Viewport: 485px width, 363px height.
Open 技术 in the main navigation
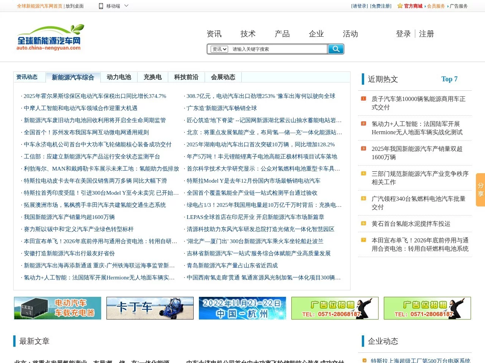click(x=248, y=34)
